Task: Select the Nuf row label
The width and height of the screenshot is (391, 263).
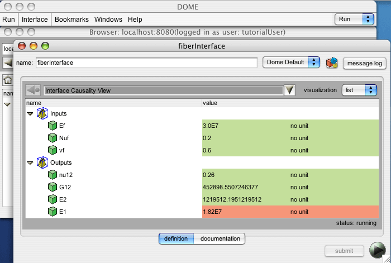Action: (64, 138)
